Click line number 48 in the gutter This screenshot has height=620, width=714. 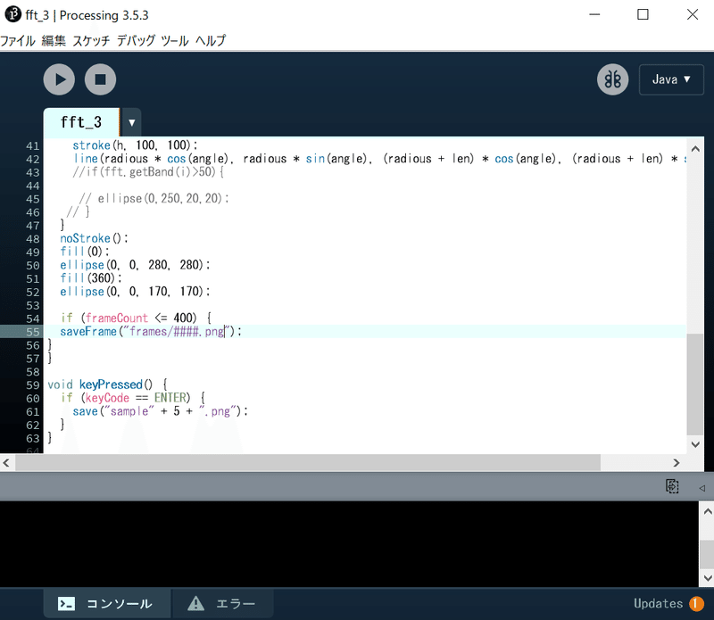pos(33,239)
